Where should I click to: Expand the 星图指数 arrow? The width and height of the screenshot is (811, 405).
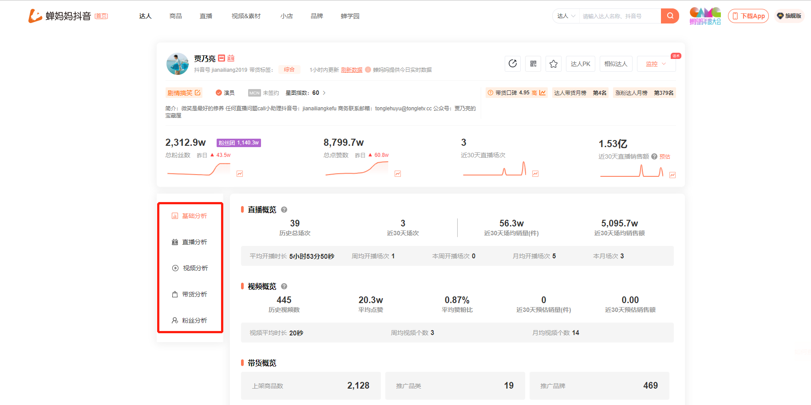324,93
